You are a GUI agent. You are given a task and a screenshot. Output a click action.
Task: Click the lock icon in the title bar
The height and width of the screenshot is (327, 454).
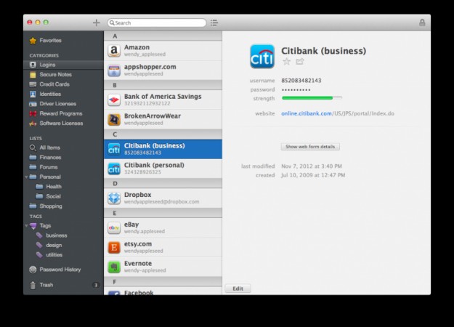(422, 23)
